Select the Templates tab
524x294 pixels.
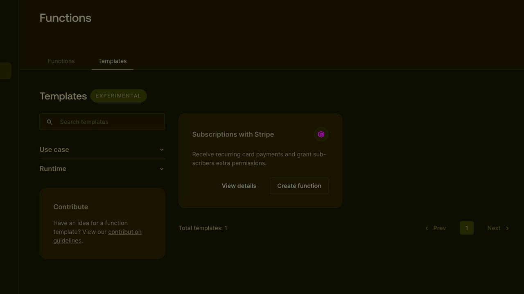(x=112, y=61)
